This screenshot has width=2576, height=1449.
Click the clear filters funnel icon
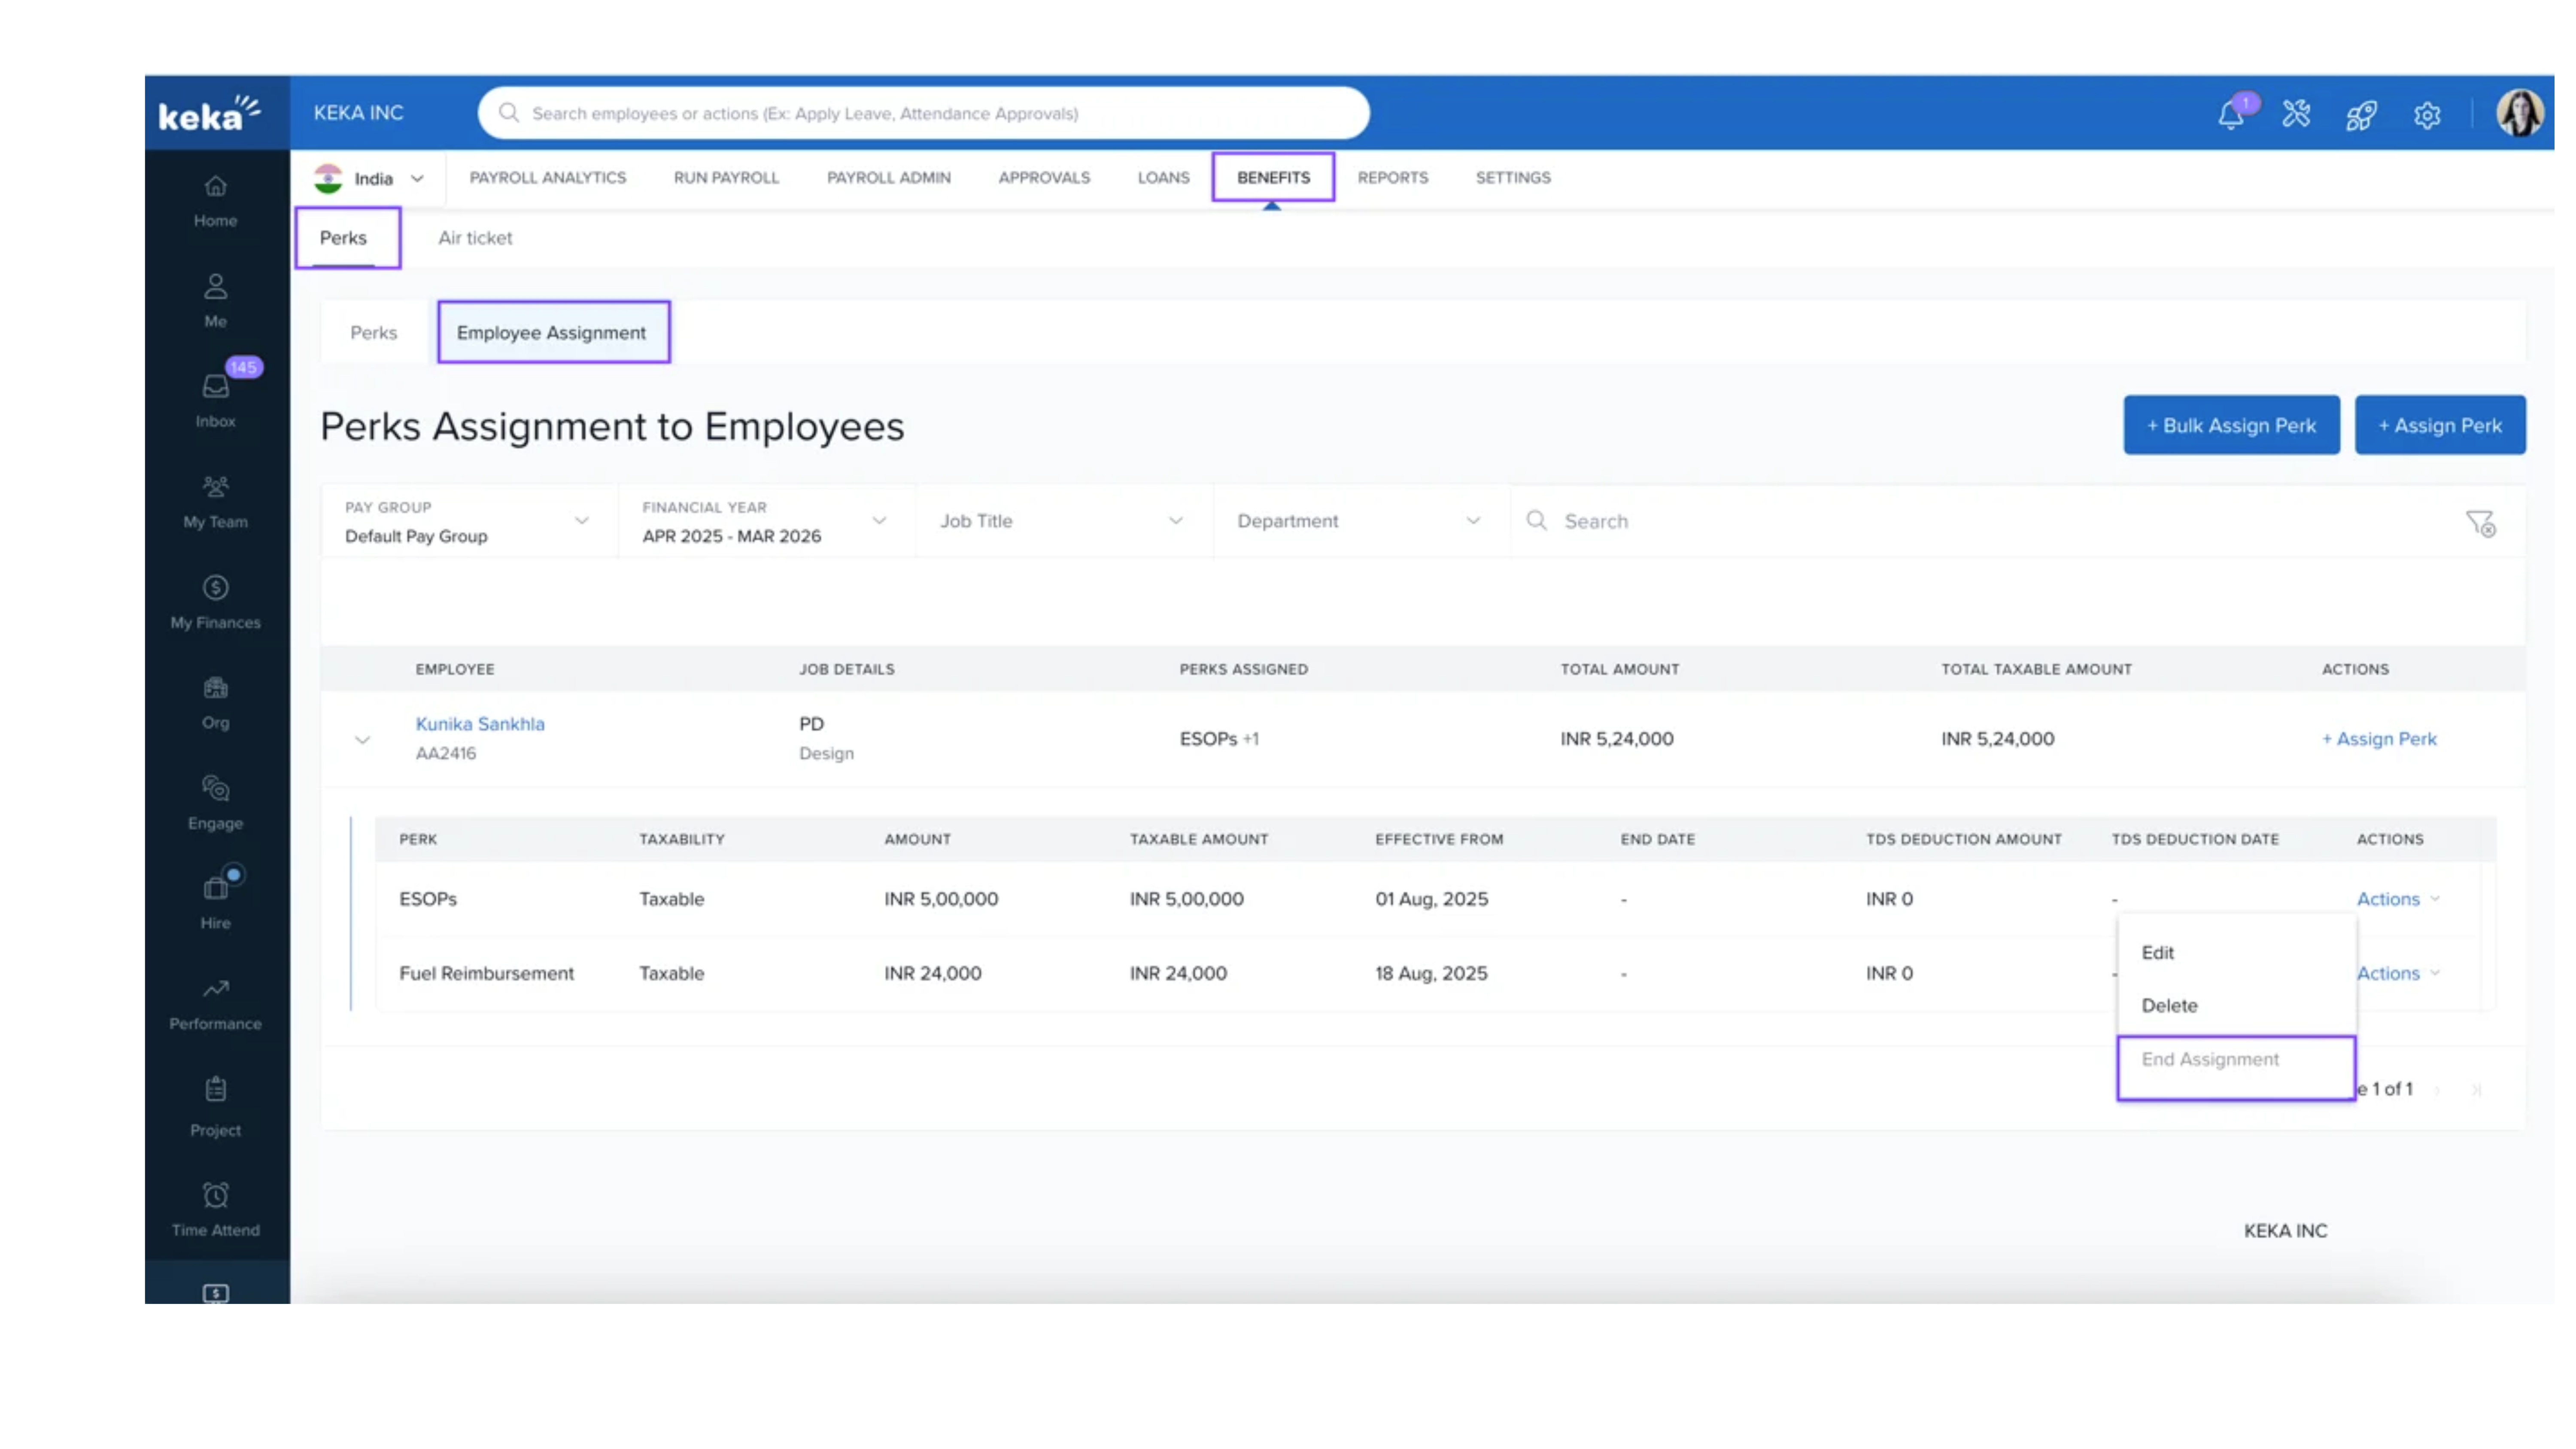pos(2480,522)
